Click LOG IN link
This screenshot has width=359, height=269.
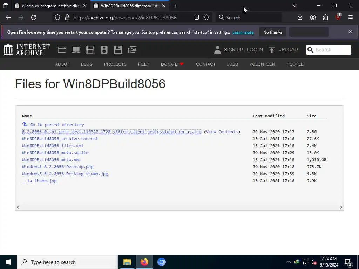pos(255,50)
